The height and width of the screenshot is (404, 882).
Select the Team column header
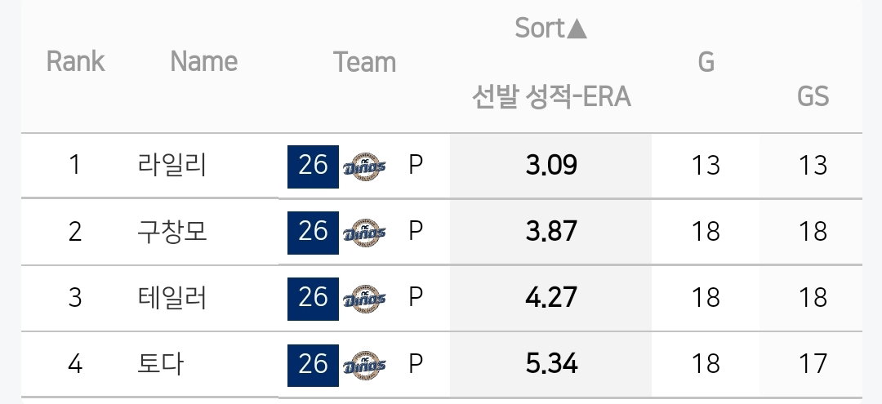coord(364,62)
